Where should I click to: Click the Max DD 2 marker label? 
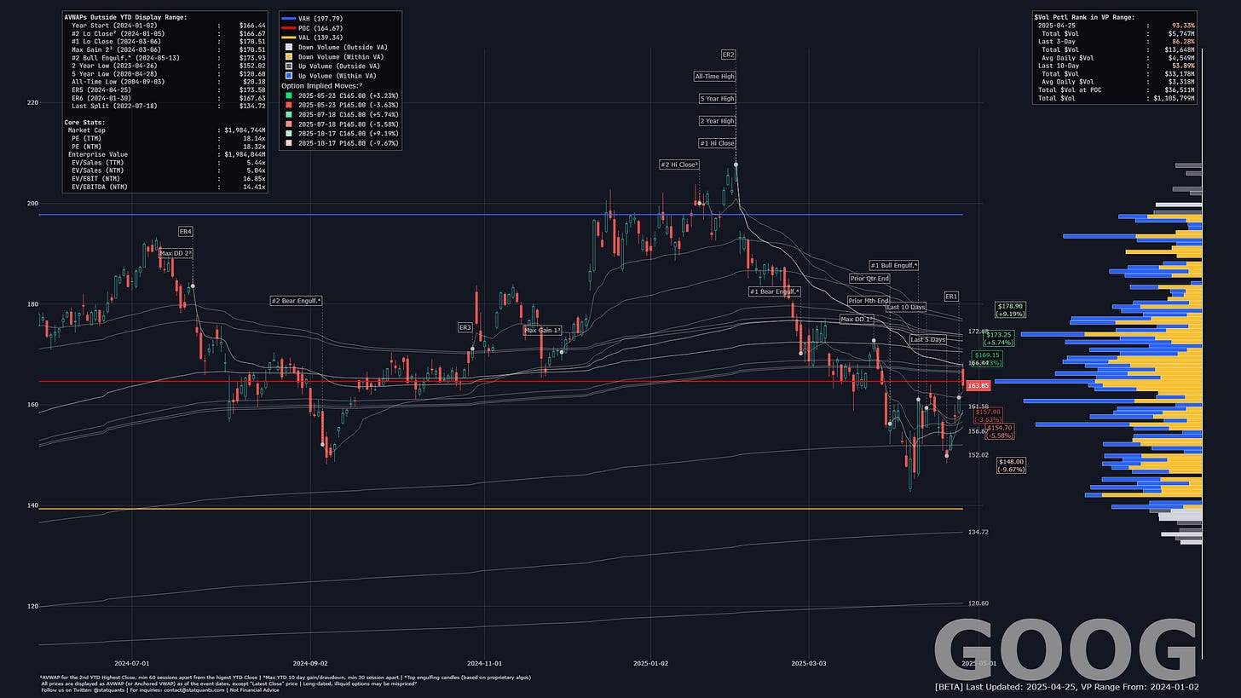[176, 254]
